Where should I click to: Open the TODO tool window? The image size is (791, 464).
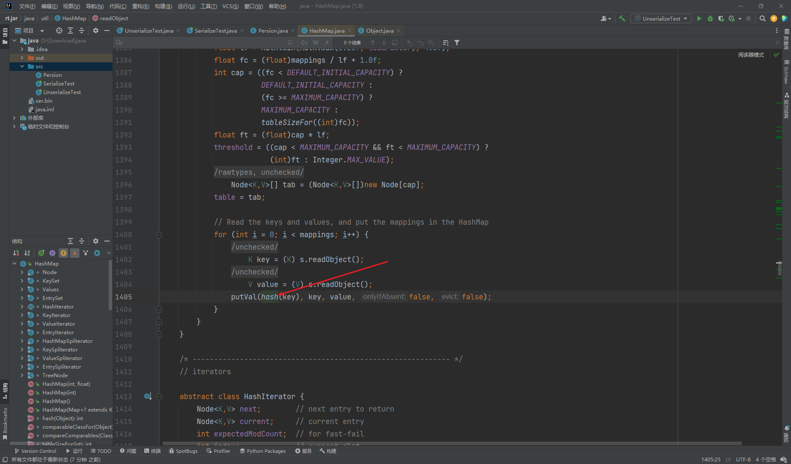(101, 451)
